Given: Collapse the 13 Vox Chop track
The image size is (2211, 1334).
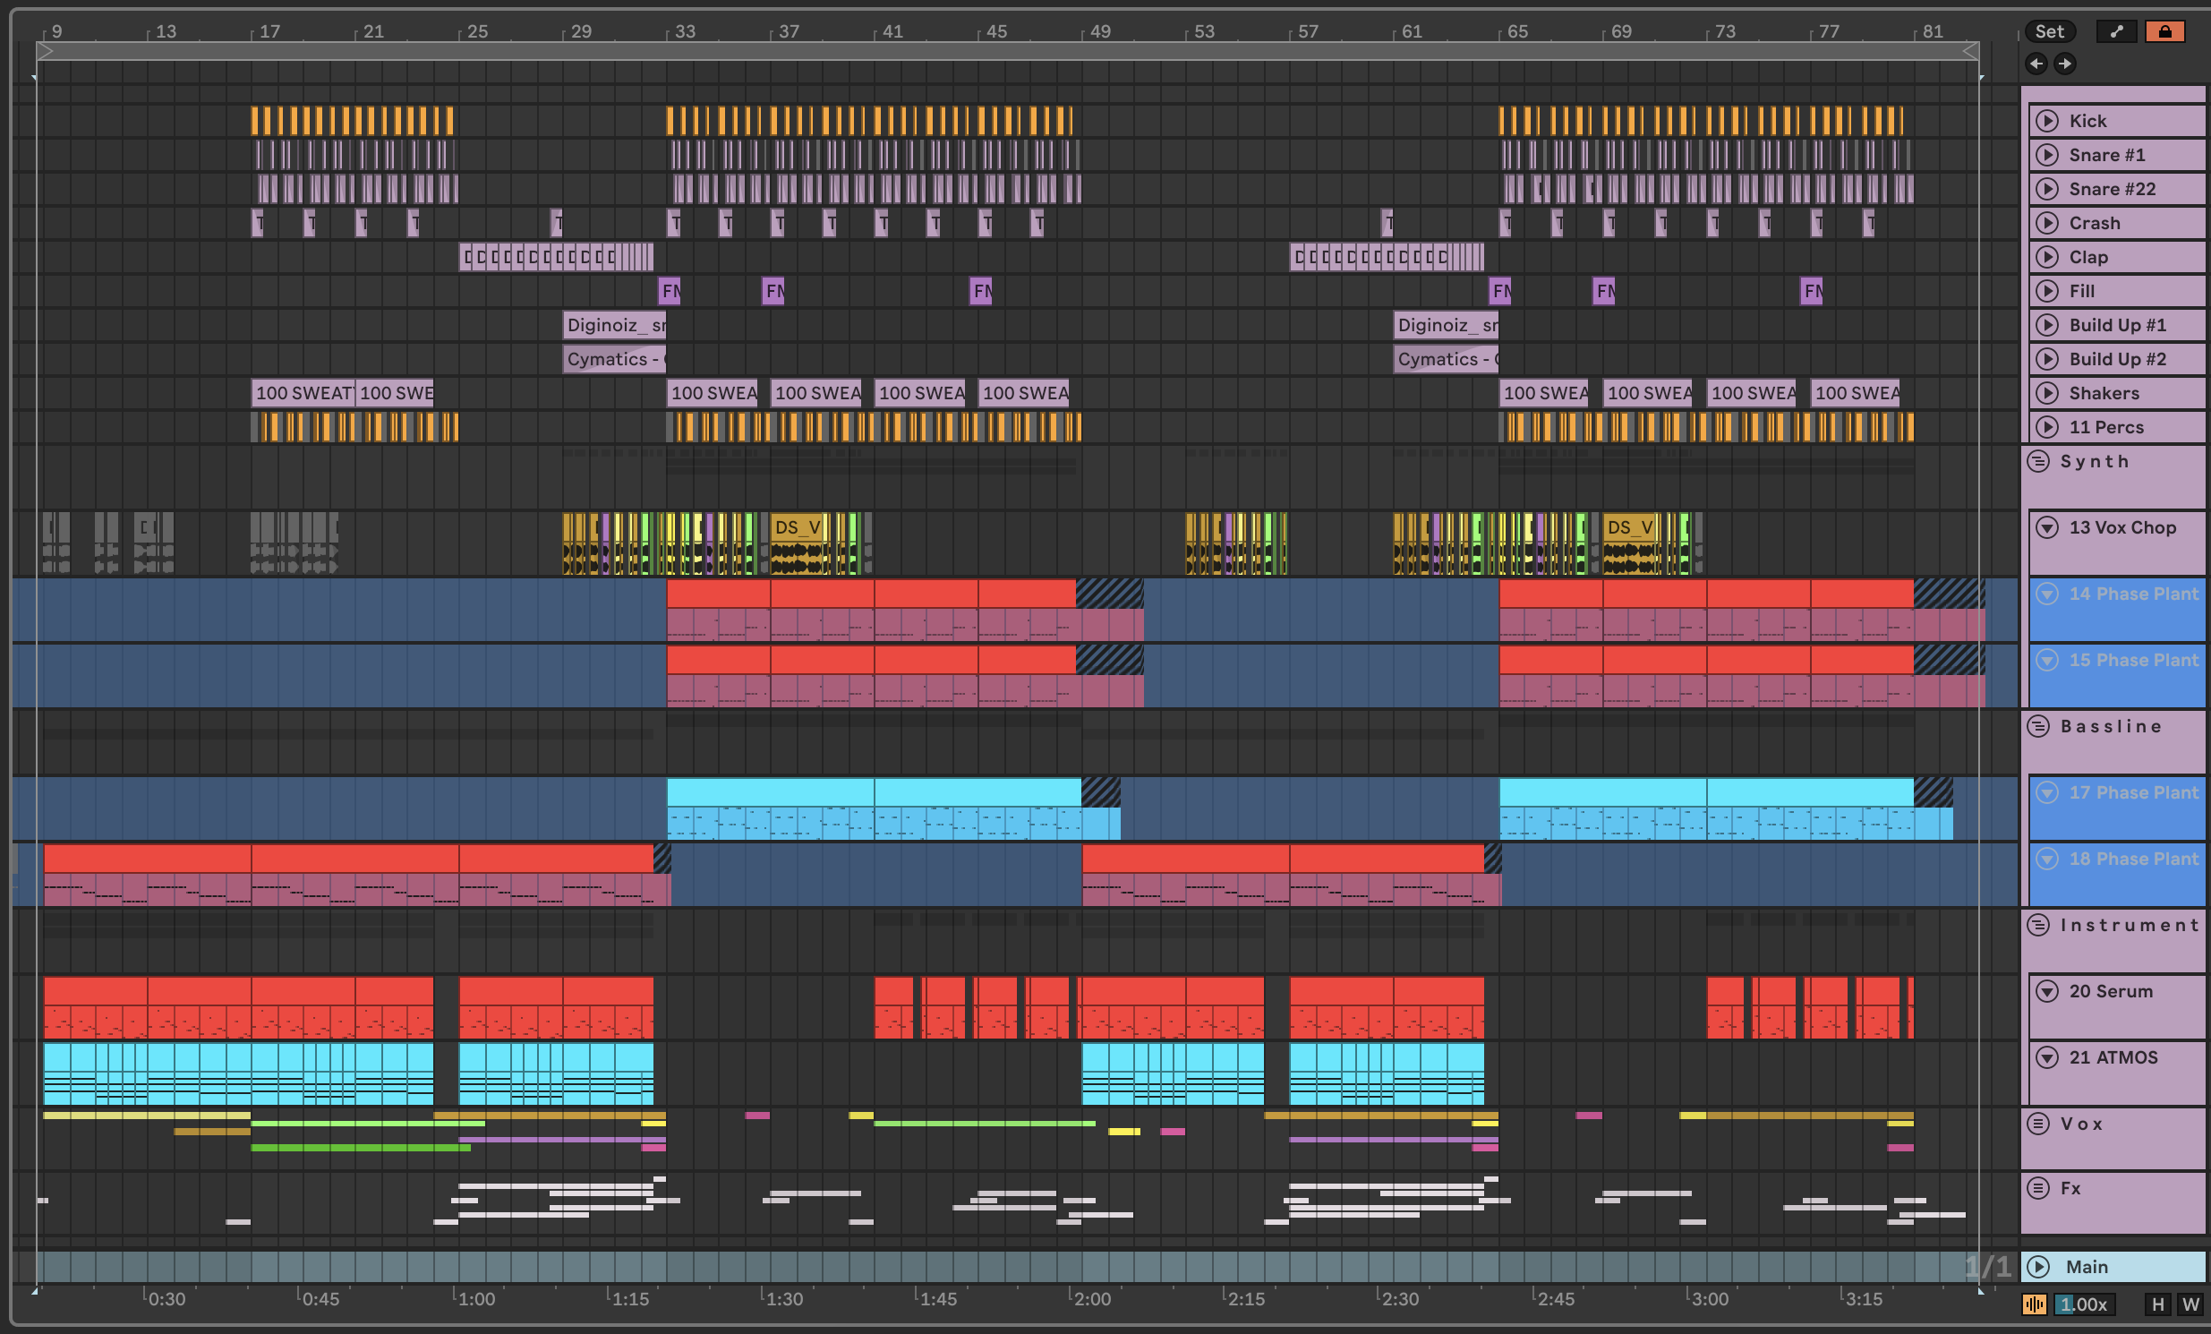Looking at the screenshot, I should [2047, 528].
